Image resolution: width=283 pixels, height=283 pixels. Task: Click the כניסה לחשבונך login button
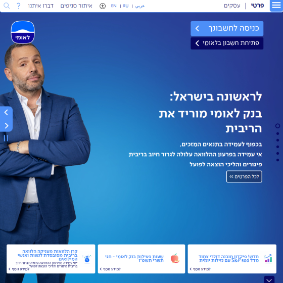click(x=227, y=28)
